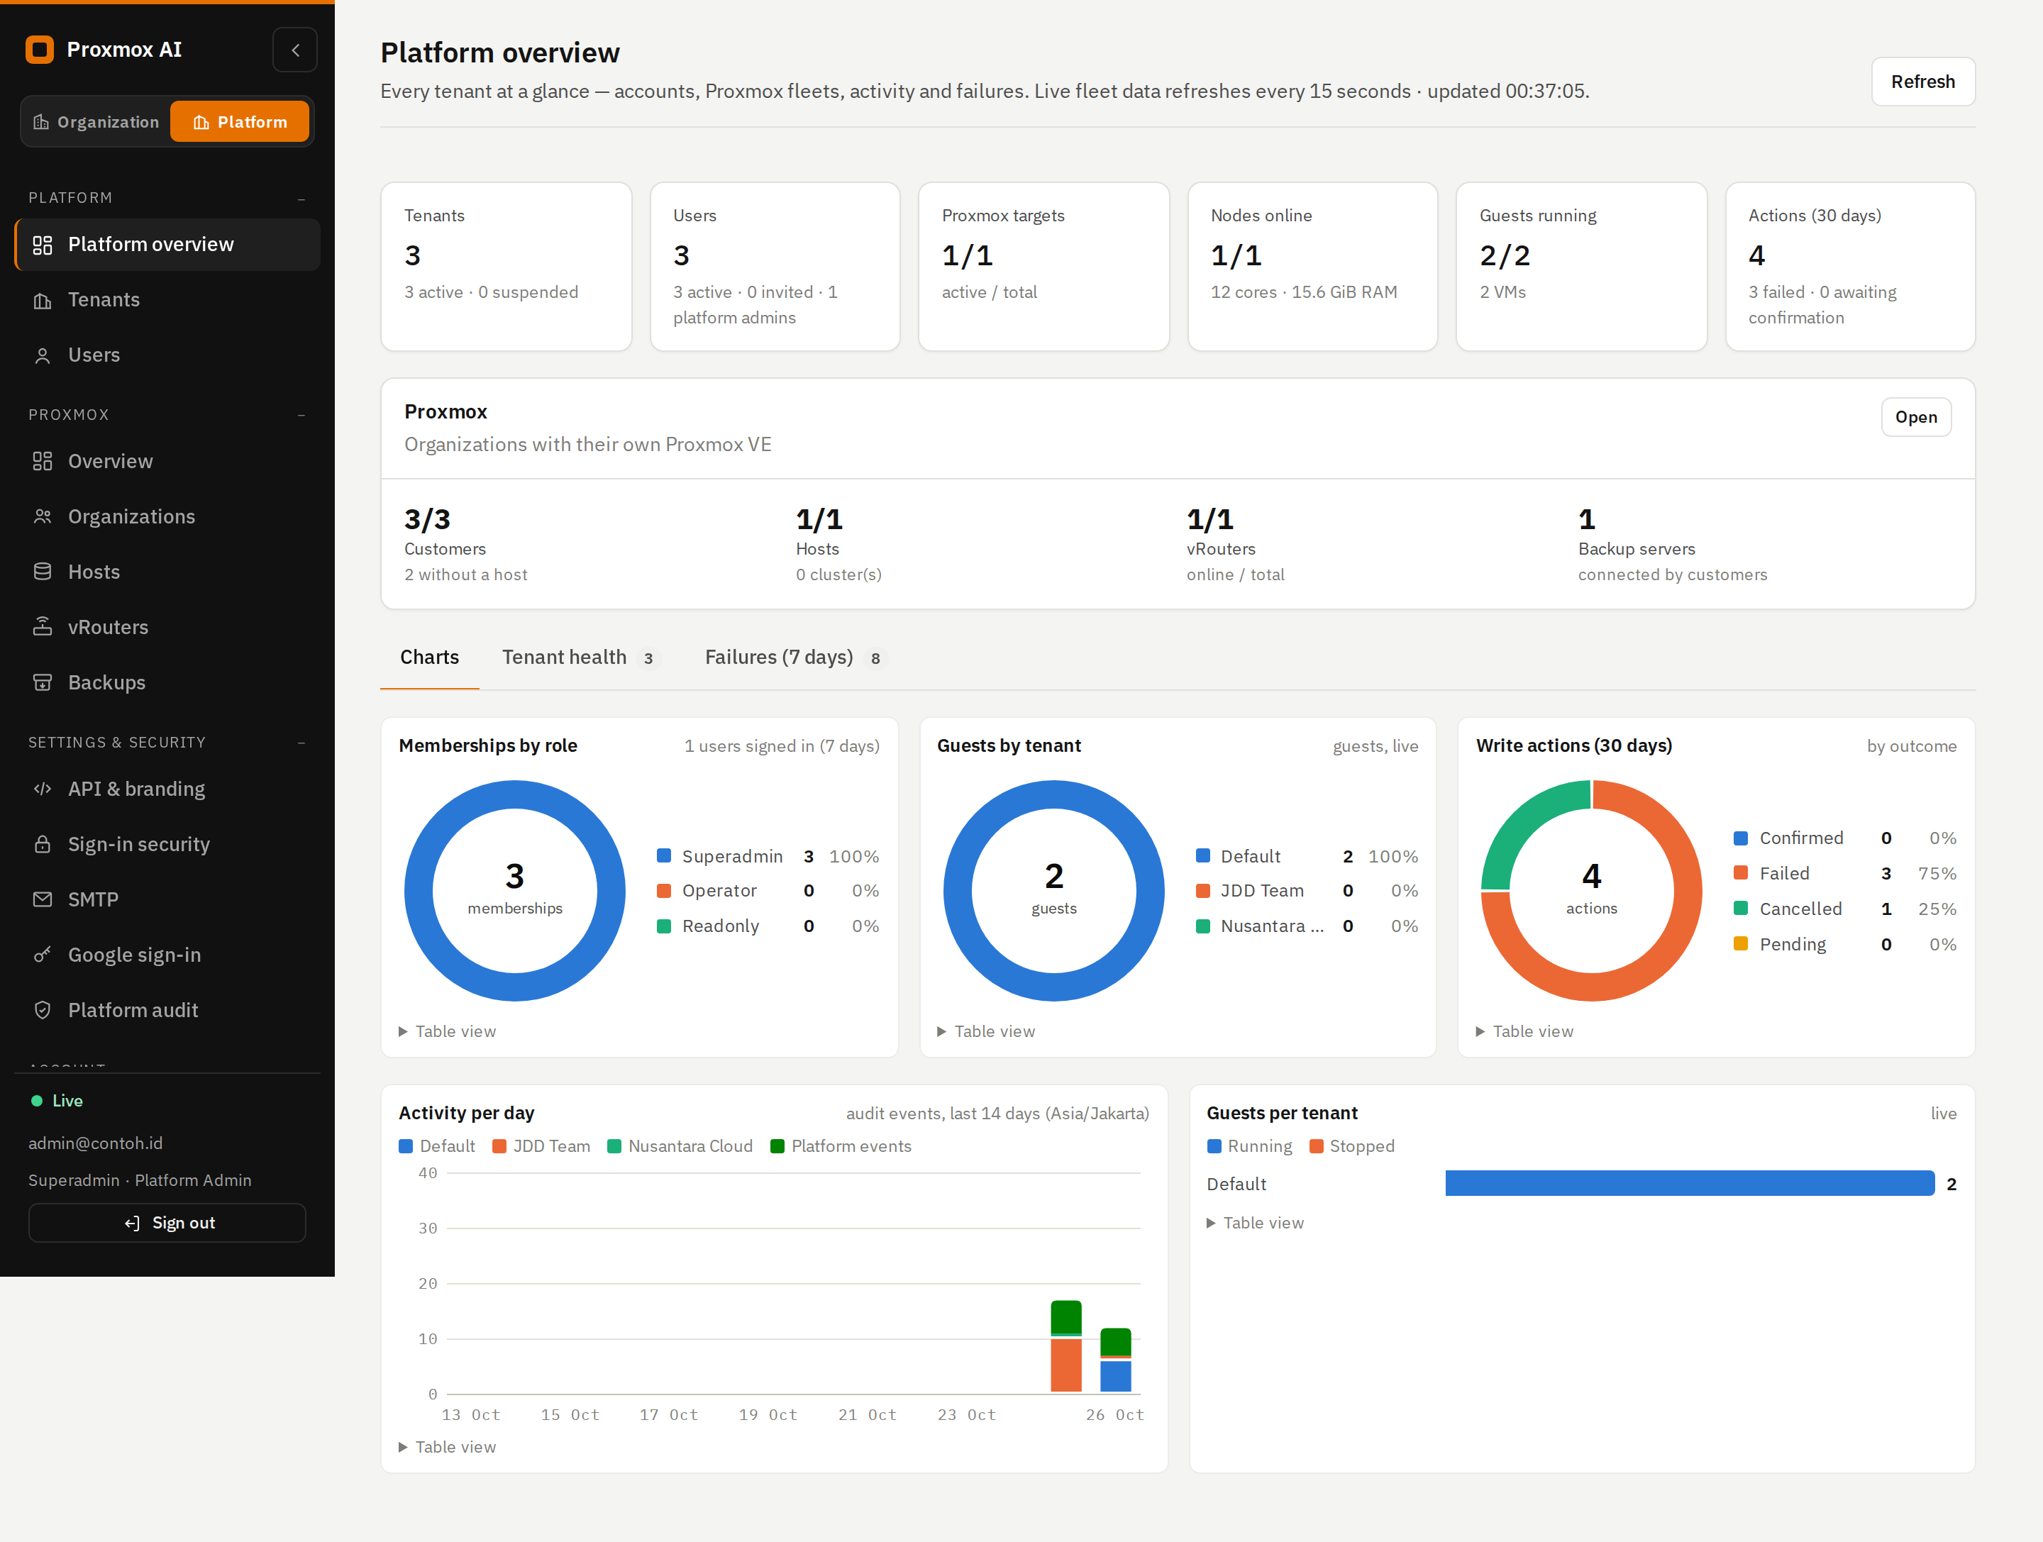Click the Proxmox Overview grid icon
This screenshot has width=2043, height=1542.
[43, 462]
